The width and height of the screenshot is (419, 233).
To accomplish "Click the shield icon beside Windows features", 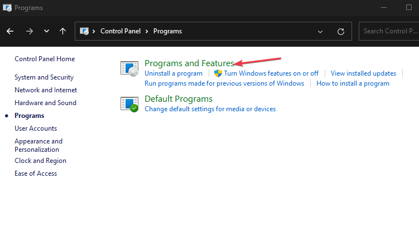I will [x=218, y=73].
